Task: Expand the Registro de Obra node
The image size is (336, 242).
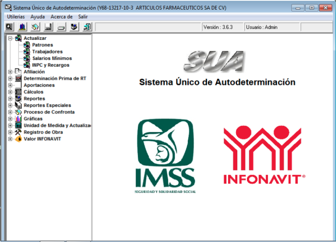Action: click(x=10, y=132)
